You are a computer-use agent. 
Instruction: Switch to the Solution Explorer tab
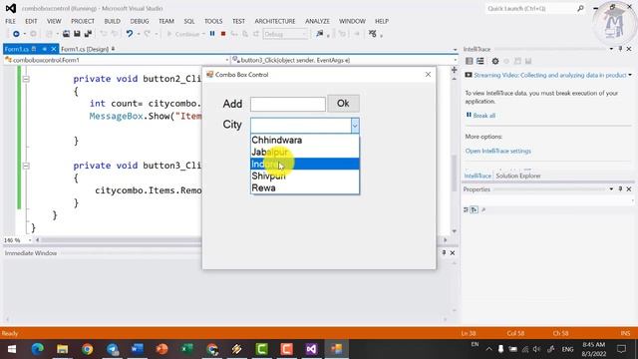click(518, 176)
